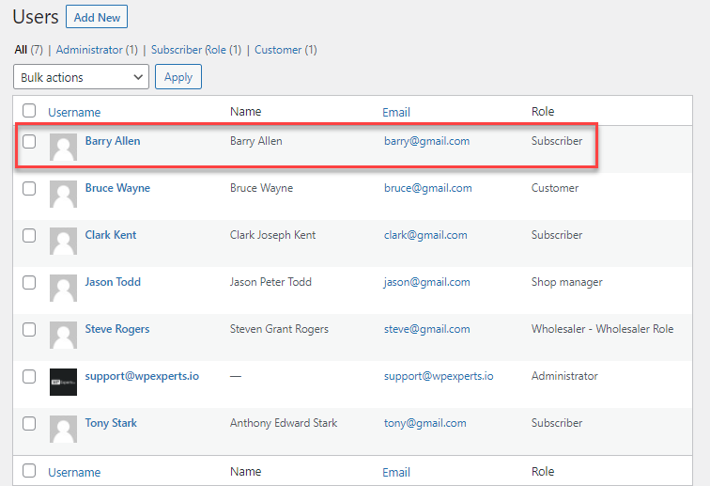Click Jason Todd's avatar image
The image size is (710, 486).
[x=63, y=288]
